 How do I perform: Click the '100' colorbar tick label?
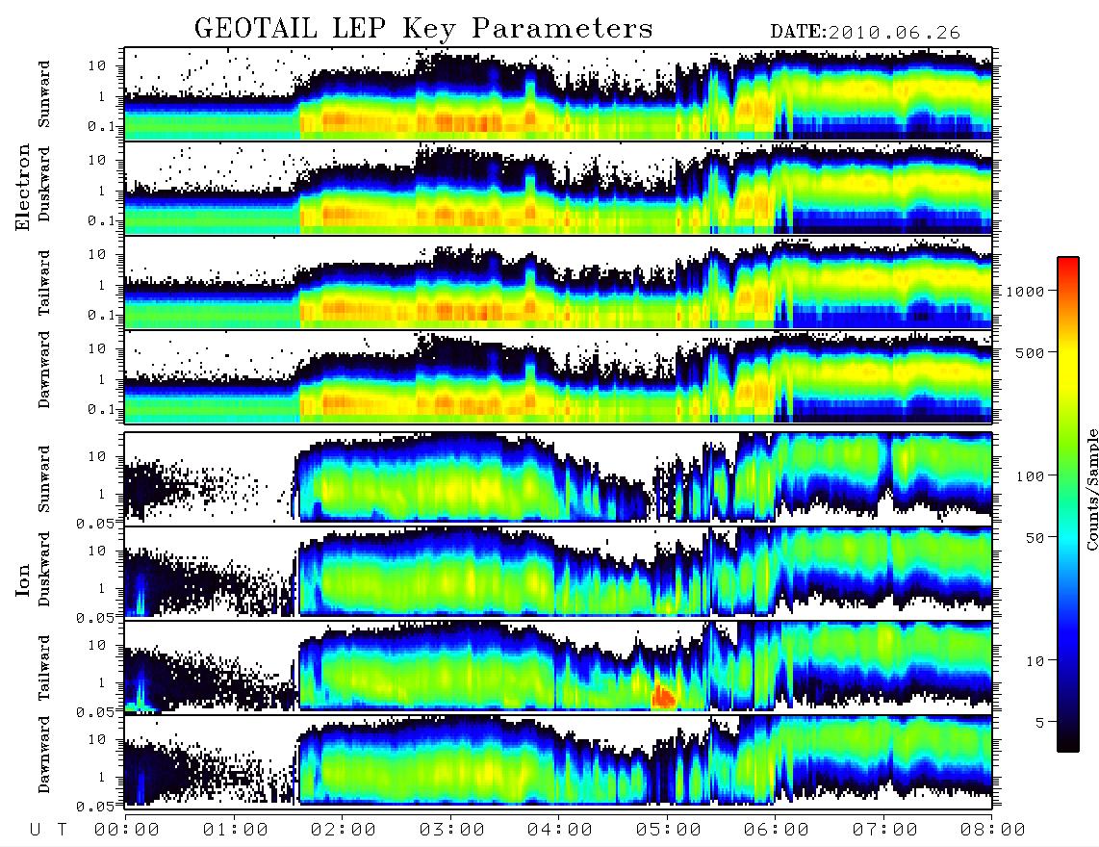1030,476
